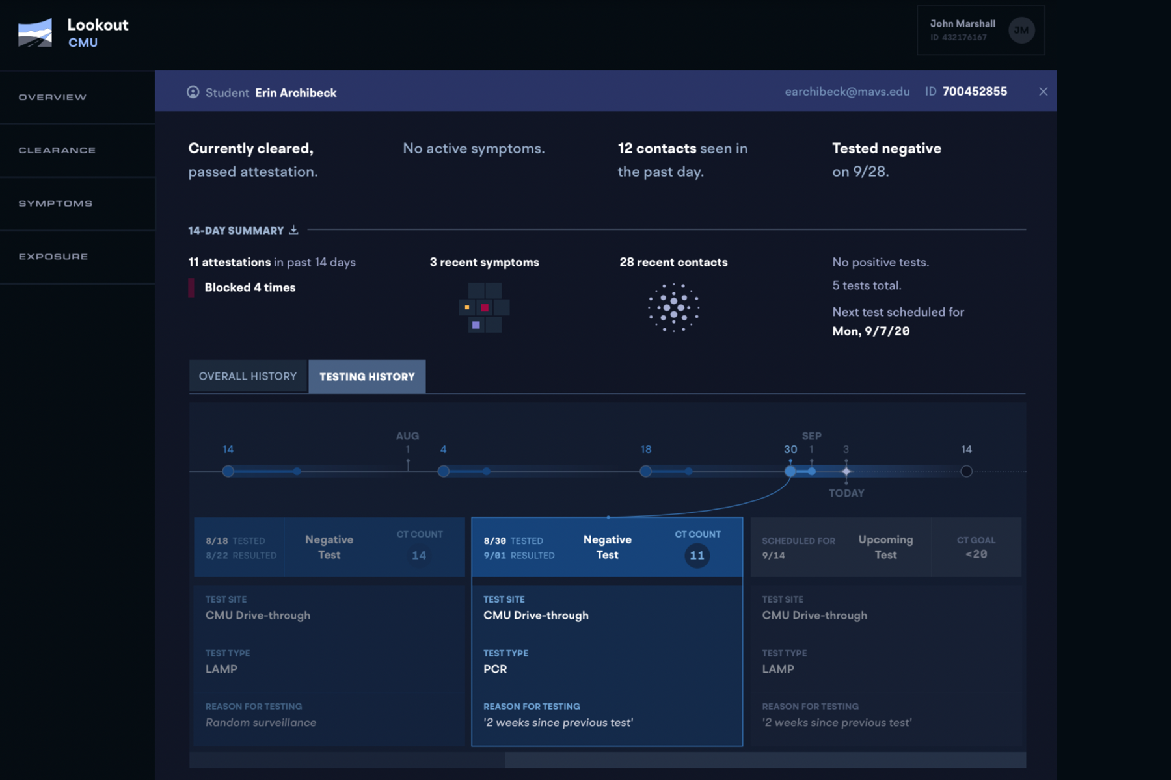Click student ID 700452855
The height and width of the screenshot is (780, 1171).
coord(975,92)
